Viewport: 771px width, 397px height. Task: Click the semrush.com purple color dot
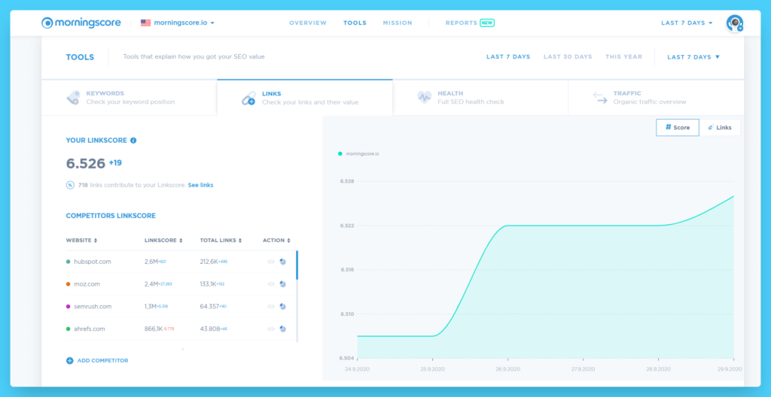tap(69, 307)
